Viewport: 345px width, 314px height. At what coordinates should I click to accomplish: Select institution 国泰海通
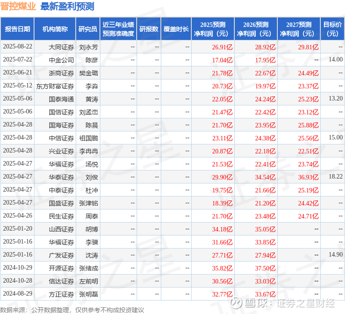[x=61, y=99]
